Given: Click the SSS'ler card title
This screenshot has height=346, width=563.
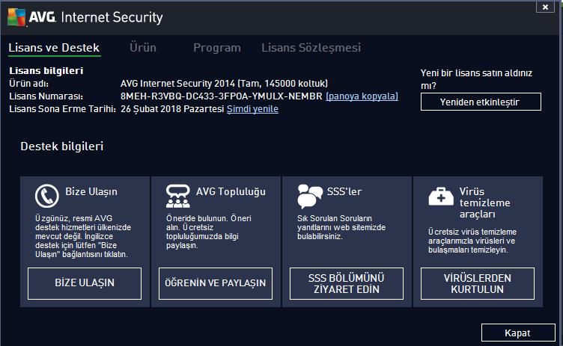Looking at the screenshot, I should click(344, 191).
